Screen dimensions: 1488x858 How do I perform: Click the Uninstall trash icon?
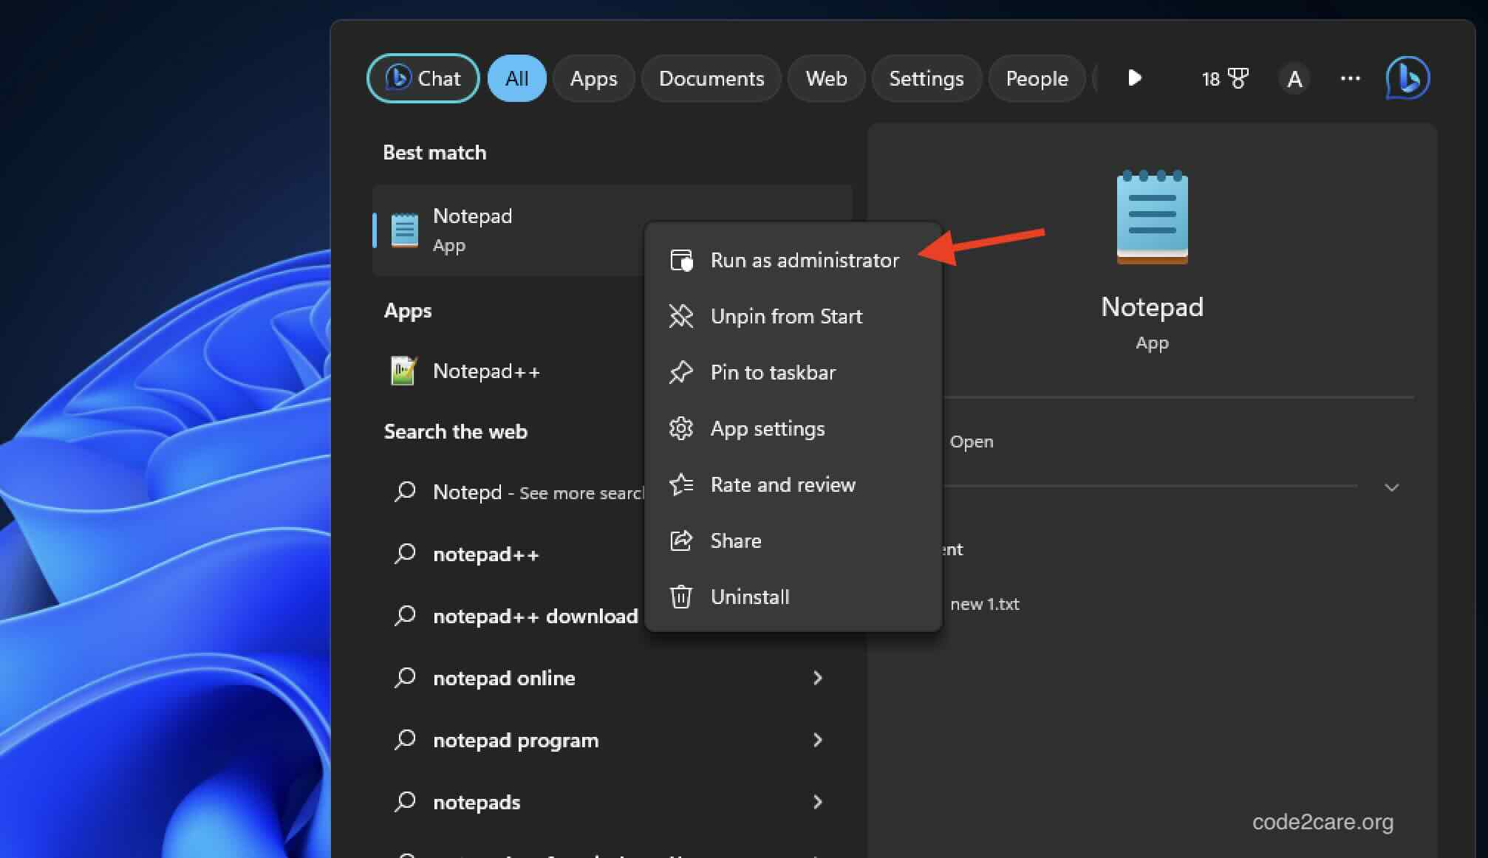click(x=680, y=597)
